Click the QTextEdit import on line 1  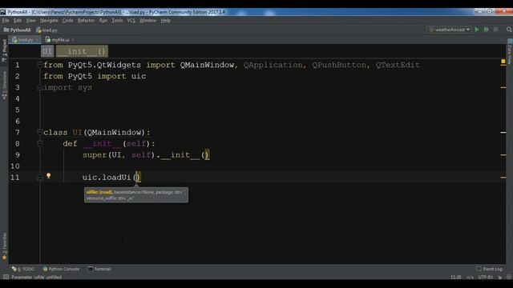[398, 65]
